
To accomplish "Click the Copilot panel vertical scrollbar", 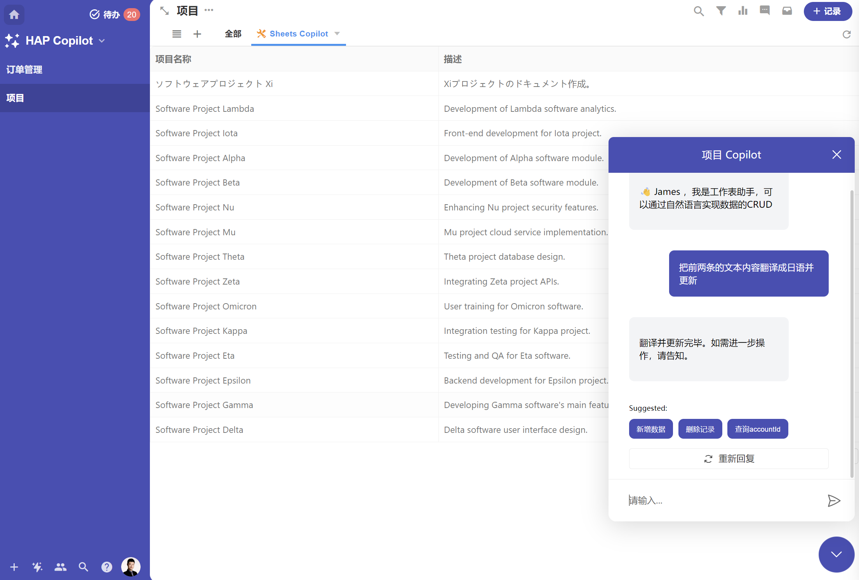I will (x=852, y=334).
